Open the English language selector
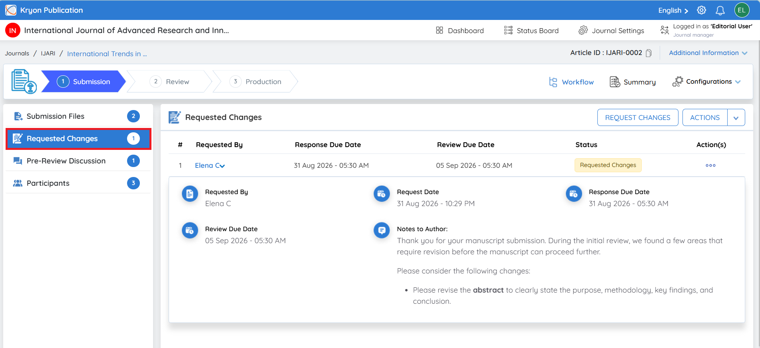 (673, 10)
